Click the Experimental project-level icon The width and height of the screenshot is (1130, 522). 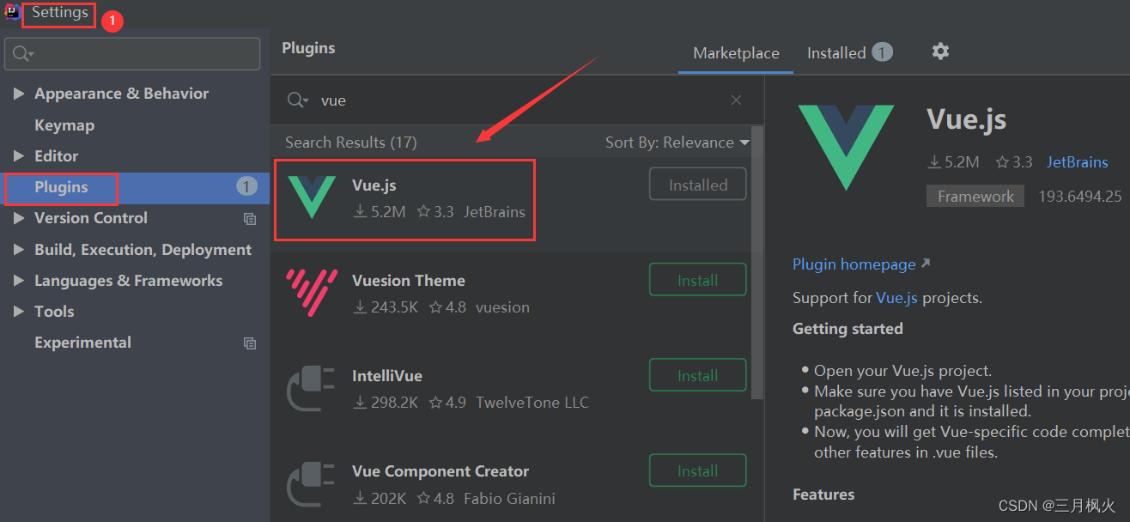click(250, 343)
